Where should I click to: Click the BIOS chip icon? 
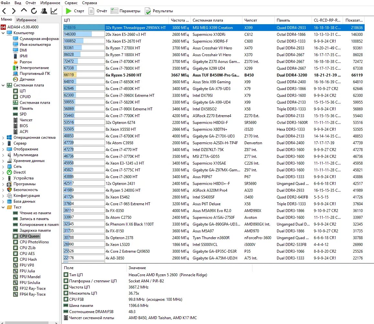tap(16, 126)
